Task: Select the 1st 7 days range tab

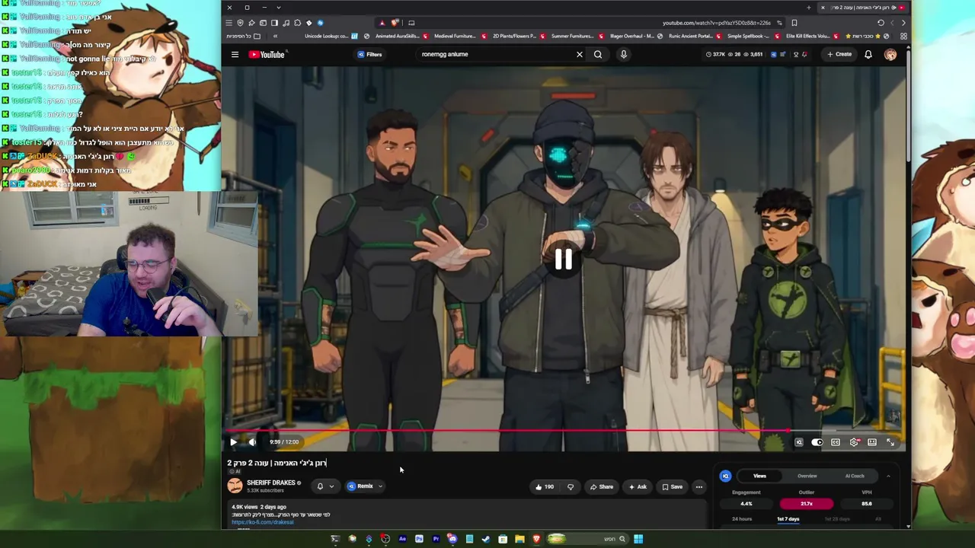Action: click(x=788, y=519)
